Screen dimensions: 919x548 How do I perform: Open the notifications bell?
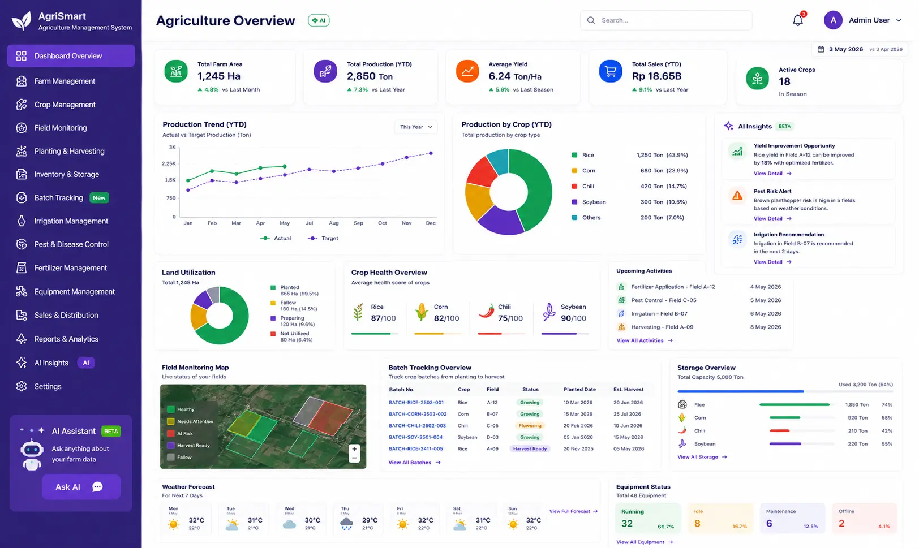tap(797, 20)
